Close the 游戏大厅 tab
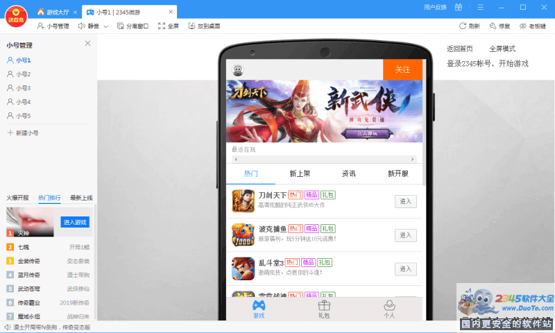 point(75,12)
